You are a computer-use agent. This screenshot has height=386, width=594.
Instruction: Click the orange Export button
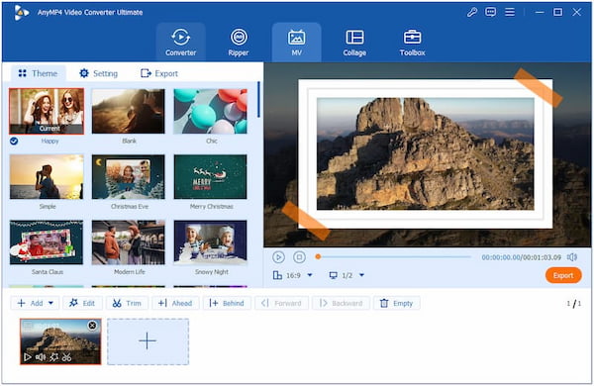tap(563, 275)
